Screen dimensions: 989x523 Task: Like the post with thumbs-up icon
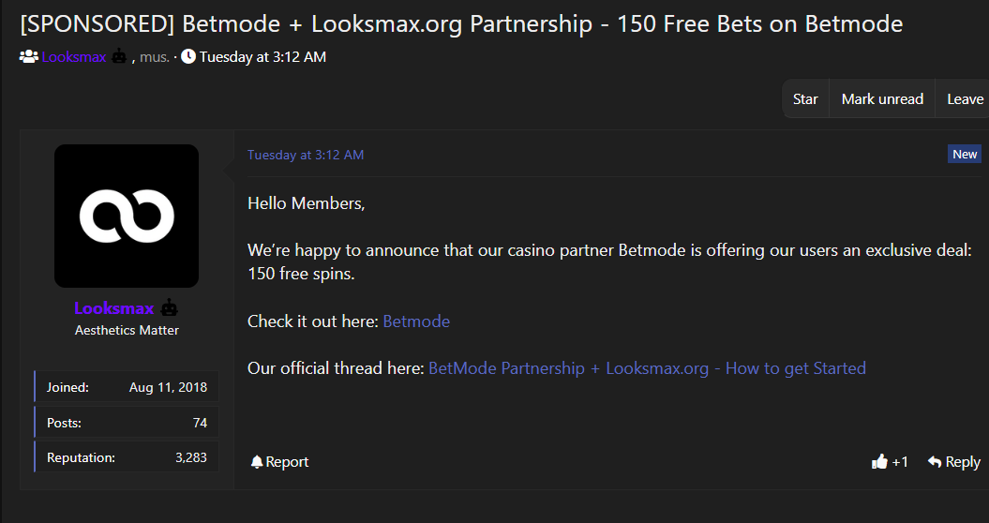coord(879,461)
